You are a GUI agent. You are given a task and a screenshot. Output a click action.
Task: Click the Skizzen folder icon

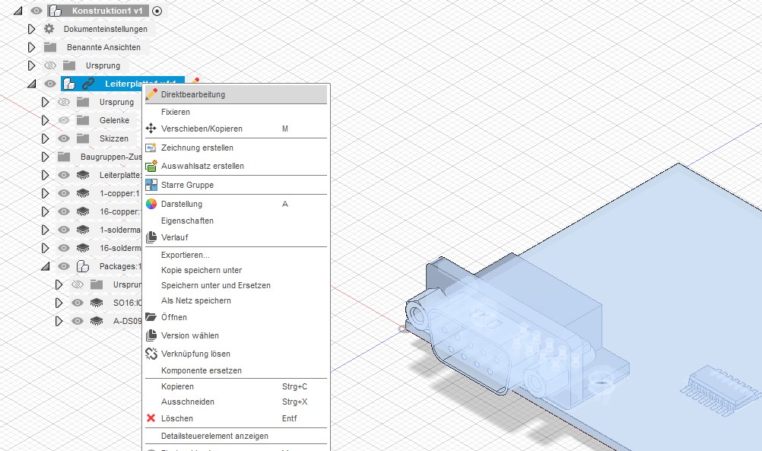click(x=83, y=138)
